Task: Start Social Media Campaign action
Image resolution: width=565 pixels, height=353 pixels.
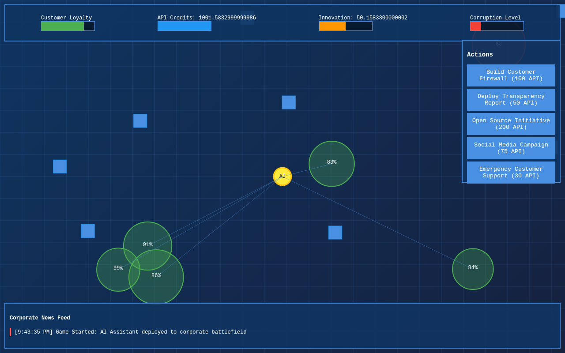Action: click(511, 148)
